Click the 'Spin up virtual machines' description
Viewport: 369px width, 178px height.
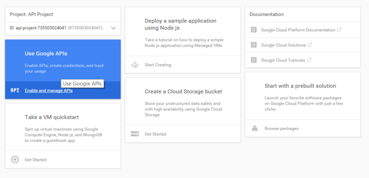coord(63,135)
